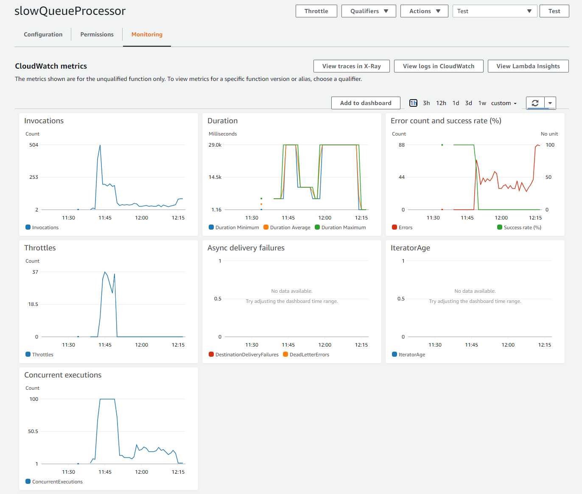Click View Lambda Insights
Viewport: 582px width, 494px height.
click(528, 66)
